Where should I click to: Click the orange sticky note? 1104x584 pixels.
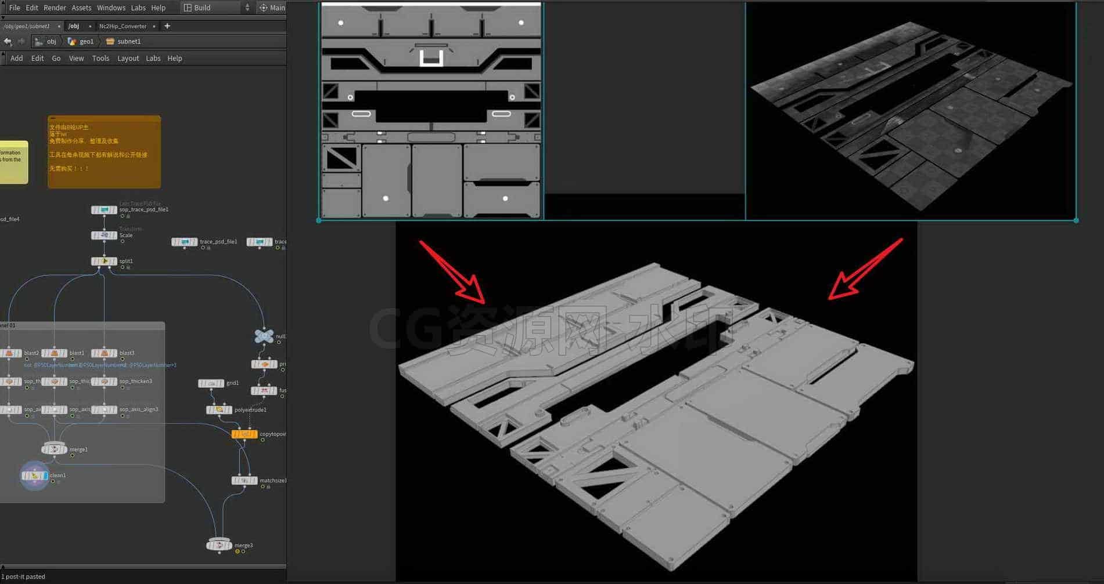[x=104, y=151]
